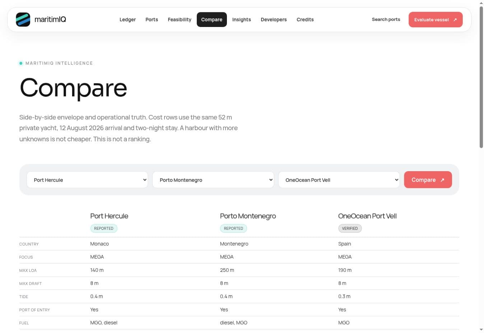Select the Montenegro country cell
This screenshot has width=484, height=333.
(234, 244)
